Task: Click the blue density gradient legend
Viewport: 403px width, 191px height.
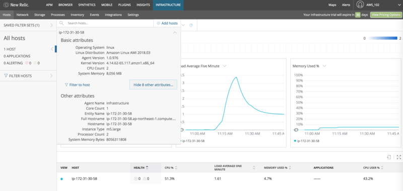Action: click(382, 38)
